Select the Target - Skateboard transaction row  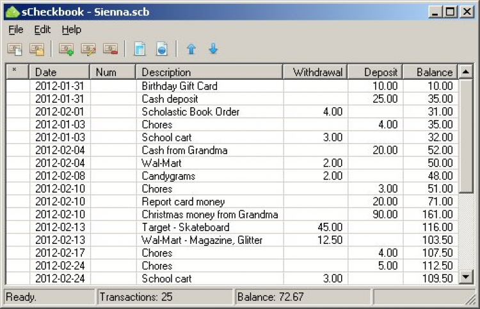[232, 227]
